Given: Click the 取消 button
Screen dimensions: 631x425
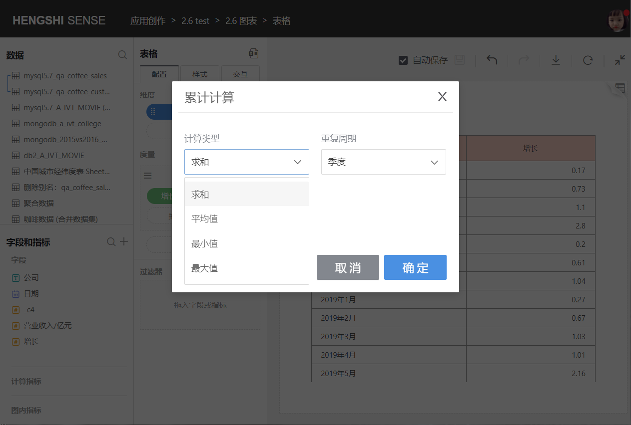Looking at the screenshot, I should pos(348,267).
